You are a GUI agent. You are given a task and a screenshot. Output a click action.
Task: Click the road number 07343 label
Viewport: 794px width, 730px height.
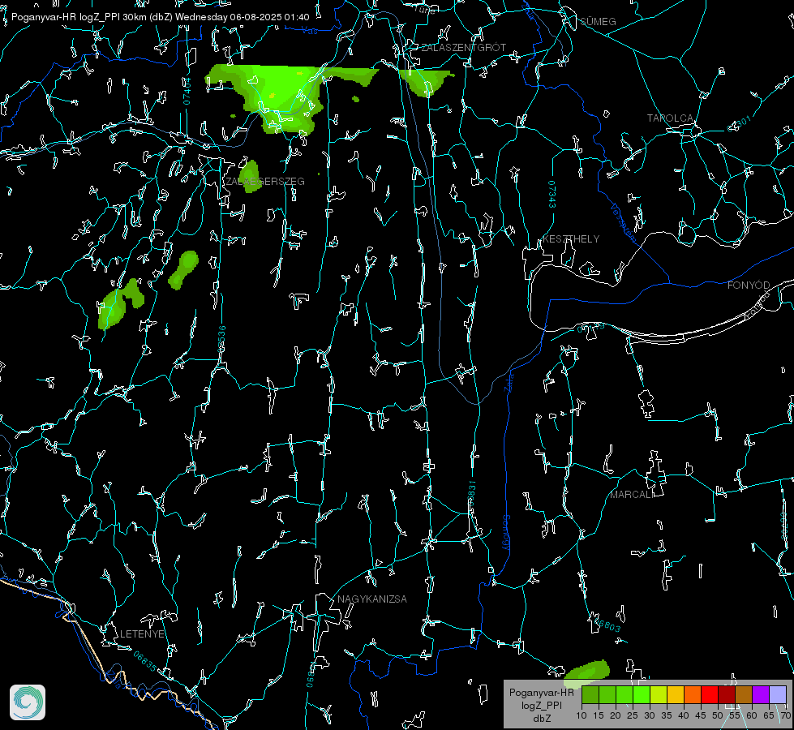click(552, 195)
